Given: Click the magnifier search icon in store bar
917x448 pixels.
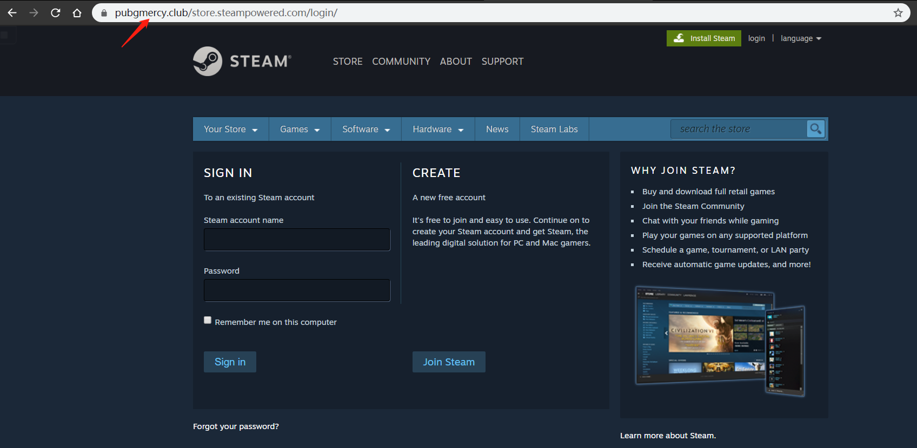Looking at the screenshot, I should (x=815, y=129).
